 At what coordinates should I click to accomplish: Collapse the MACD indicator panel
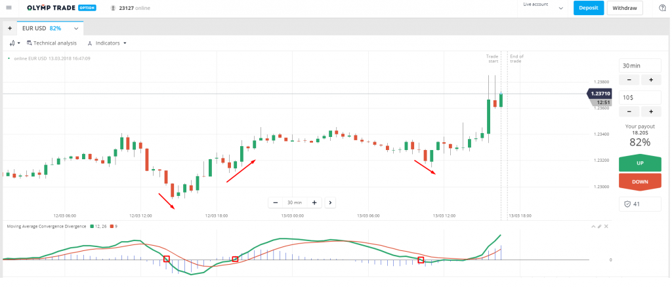click(x=593, y=226)
